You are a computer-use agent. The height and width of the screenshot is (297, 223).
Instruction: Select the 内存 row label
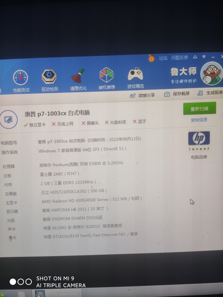[x=8, y=185]
